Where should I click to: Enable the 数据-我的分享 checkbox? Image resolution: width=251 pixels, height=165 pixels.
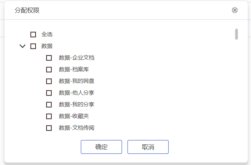point(49,104)
